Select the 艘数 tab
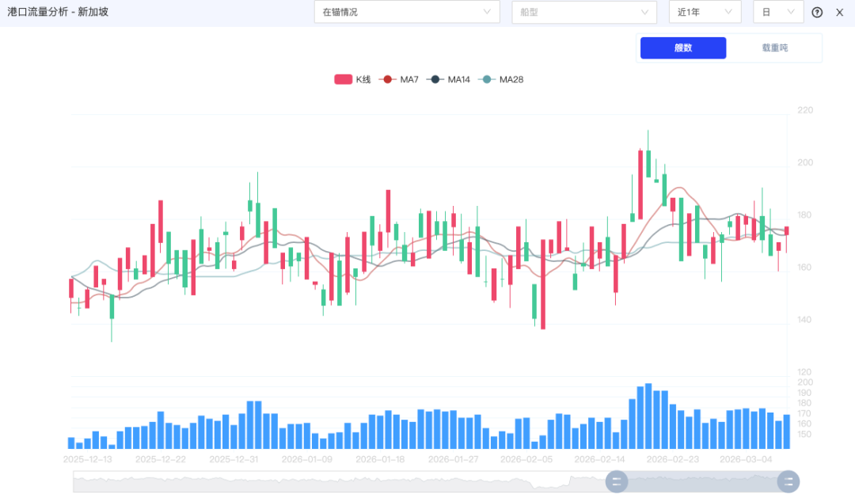The width and height of the screenshot is (855, 502). [683, 48]
